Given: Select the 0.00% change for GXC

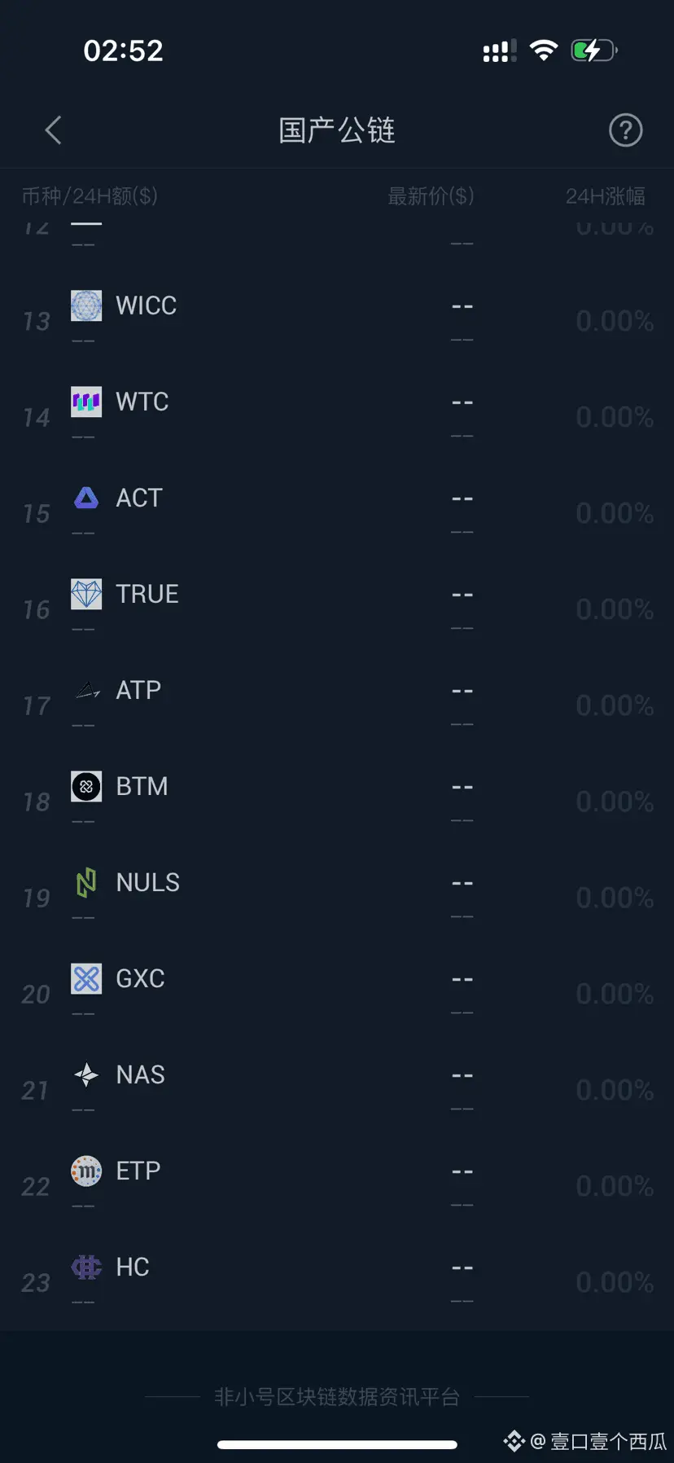Looking at the screenshot, I should (x=615, y=994).
